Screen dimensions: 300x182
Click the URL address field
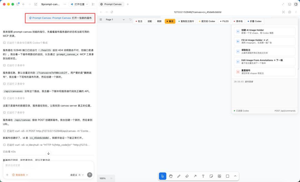pos(197,12)
